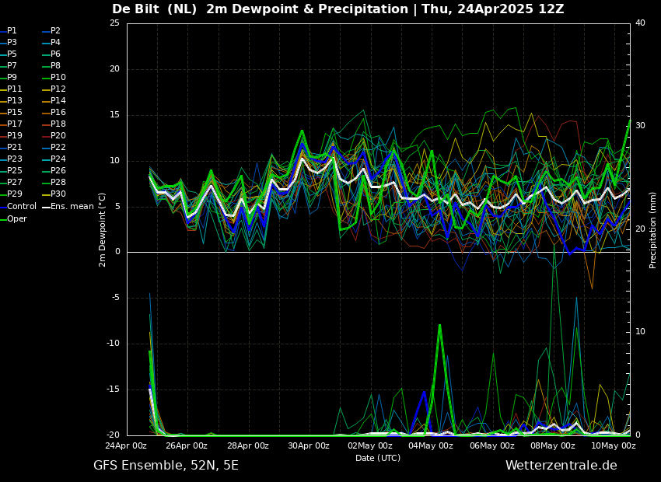Click the GFS Ensemble, 52N, 5E caption

(166, 466)
